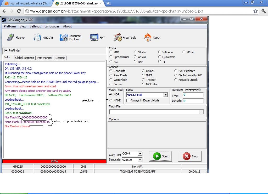
Task: Open a new Chrome tab
Action: 108,3
